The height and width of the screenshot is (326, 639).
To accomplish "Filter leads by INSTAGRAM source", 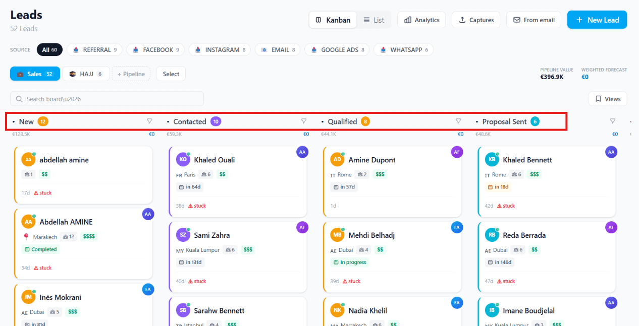I will click(220, 50).
